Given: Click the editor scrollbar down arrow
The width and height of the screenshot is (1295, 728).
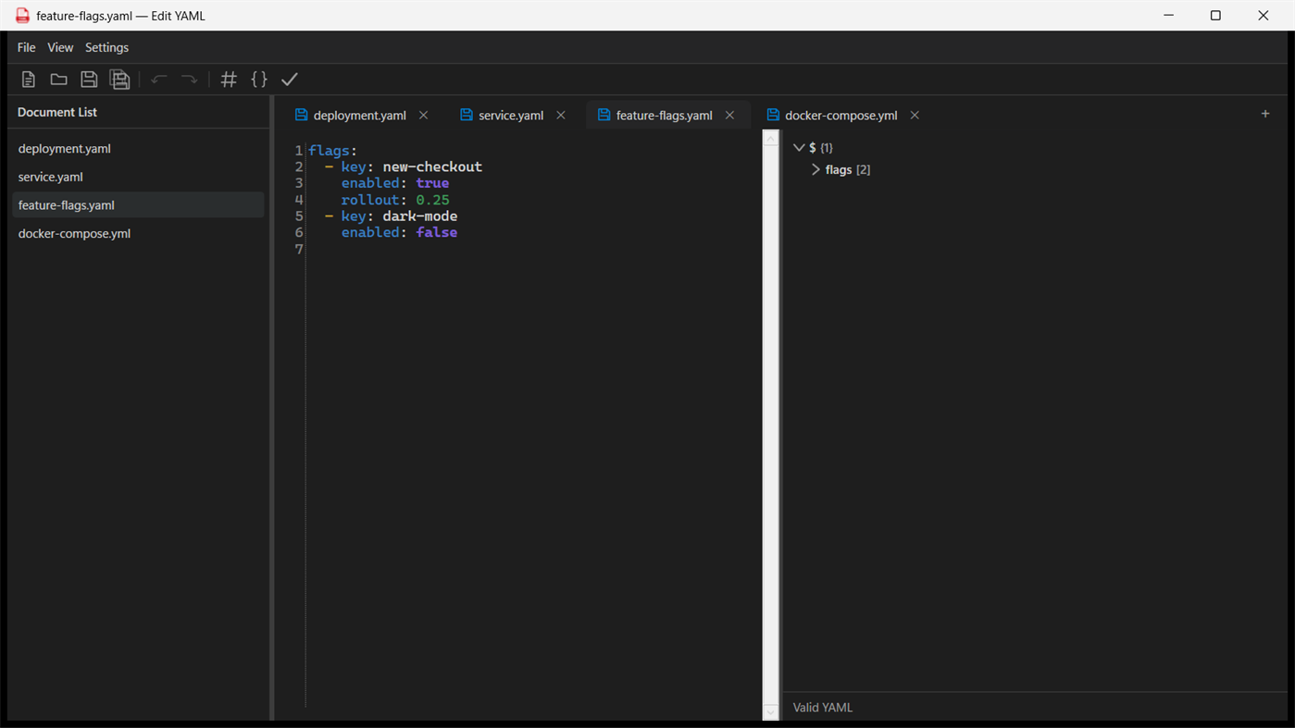Looking at the screenshot, I should 771,711.
